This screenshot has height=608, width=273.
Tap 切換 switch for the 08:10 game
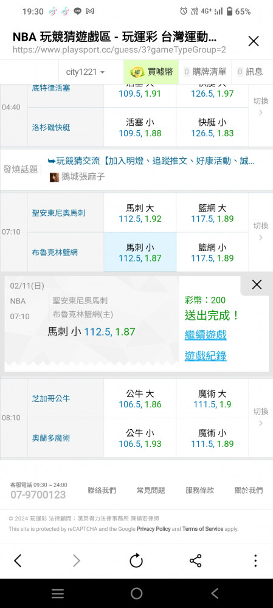(261, 417)
